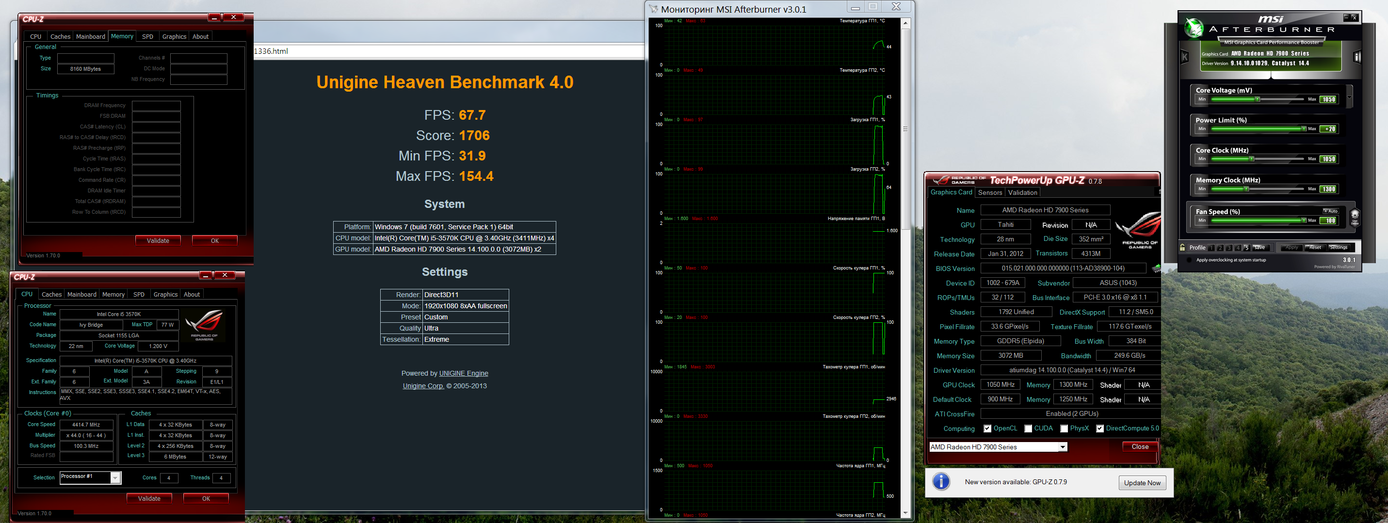Select Afterburner profile slot 3
The width and height of the screenshot is (1388, 523).
coord(1229,248)
